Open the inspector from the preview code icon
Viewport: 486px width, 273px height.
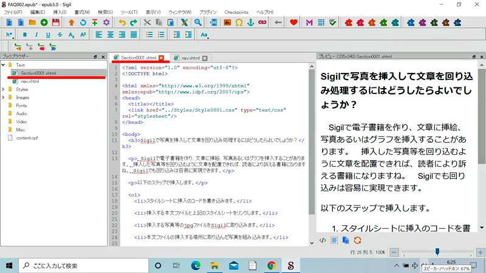click(323, 240)
